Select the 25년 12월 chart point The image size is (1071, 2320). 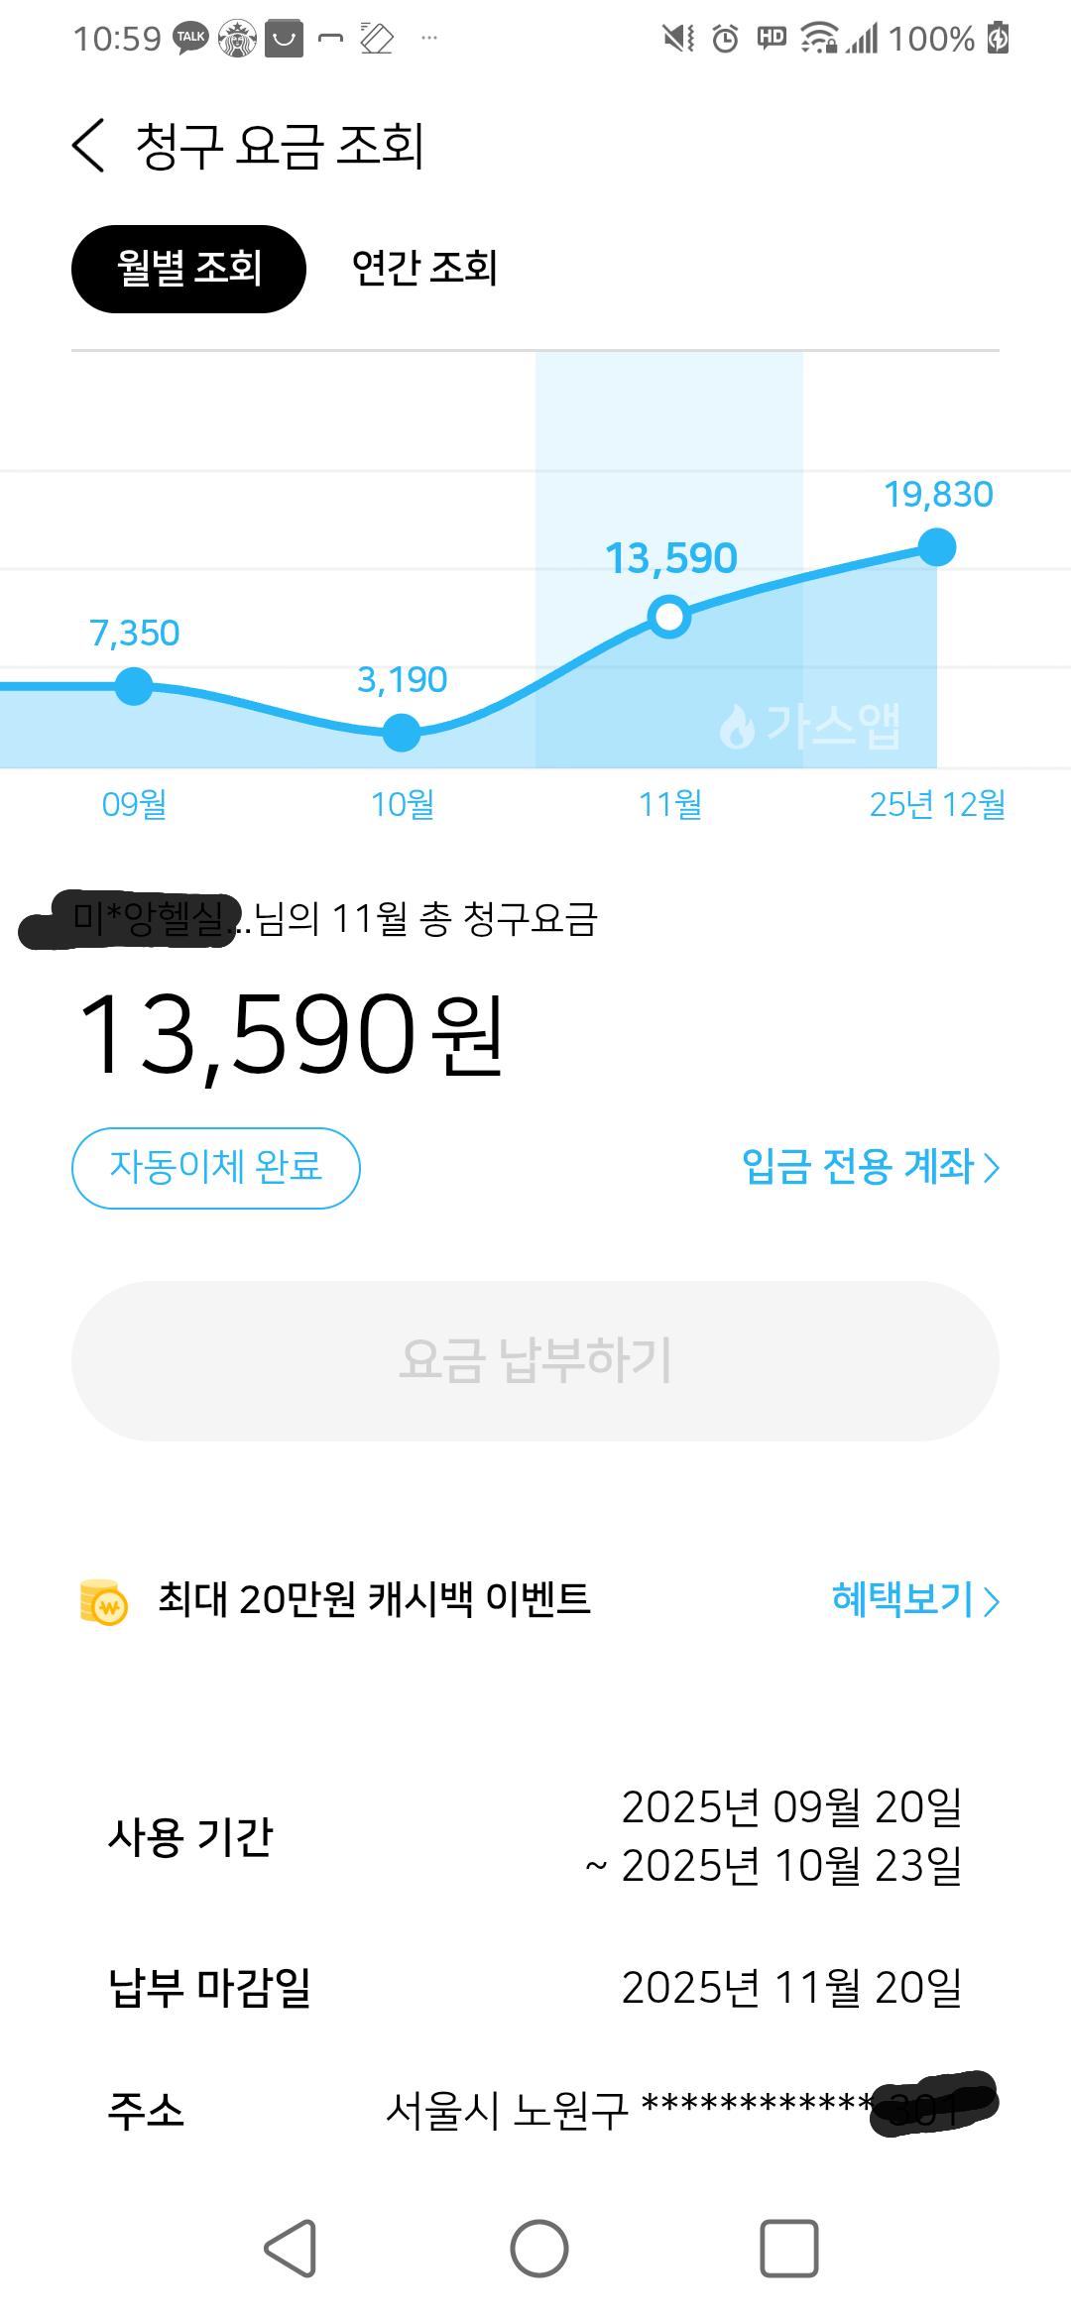(937, 547)
